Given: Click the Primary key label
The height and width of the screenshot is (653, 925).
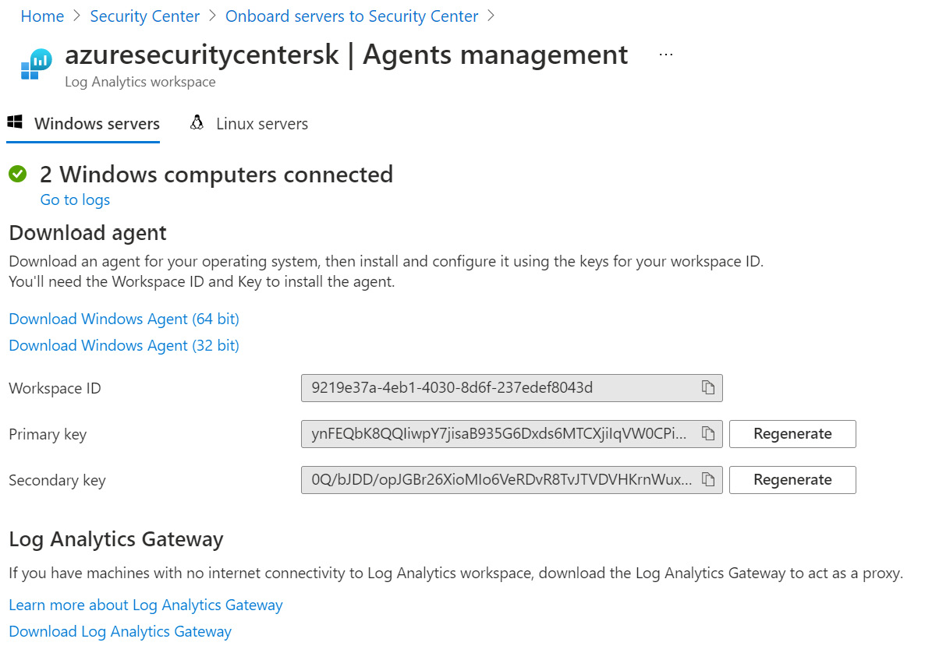Looking at the screenshot, I should click(x=48, y=434).
